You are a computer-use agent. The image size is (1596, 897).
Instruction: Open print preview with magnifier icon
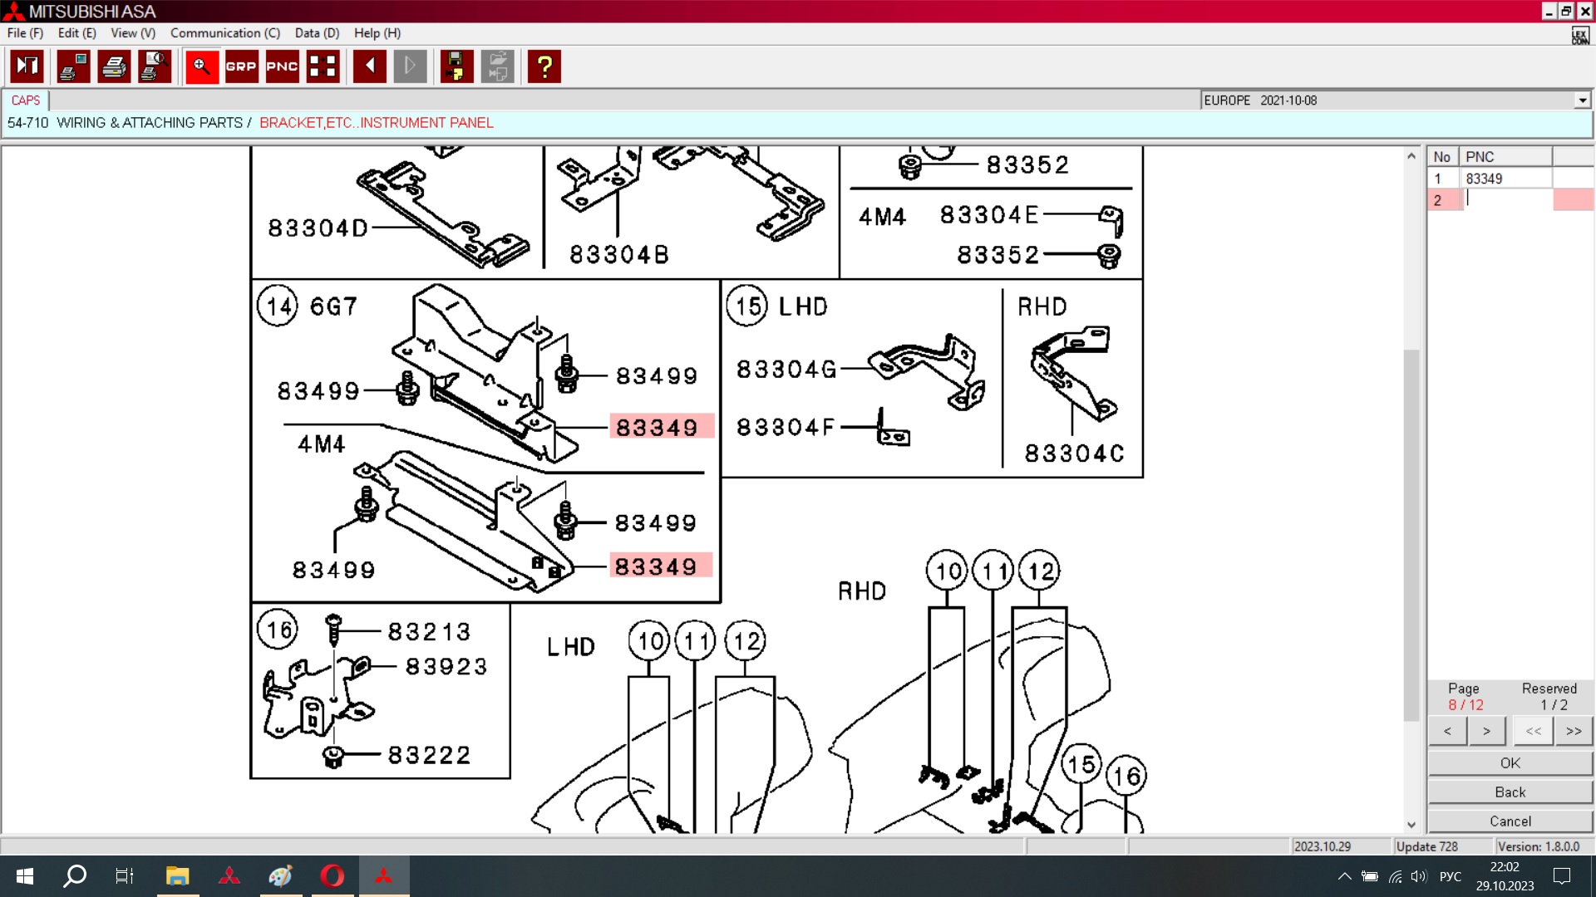pyautogui.click(x=155, y=66)
